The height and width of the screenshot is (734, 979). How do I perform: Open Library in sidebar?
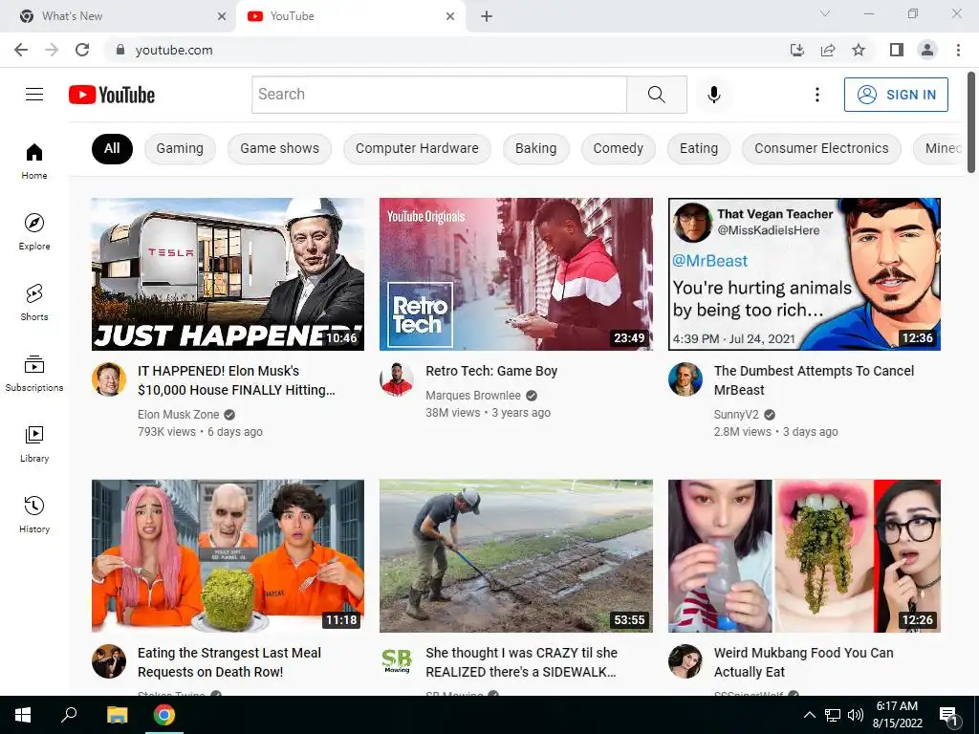click(34, 443)
